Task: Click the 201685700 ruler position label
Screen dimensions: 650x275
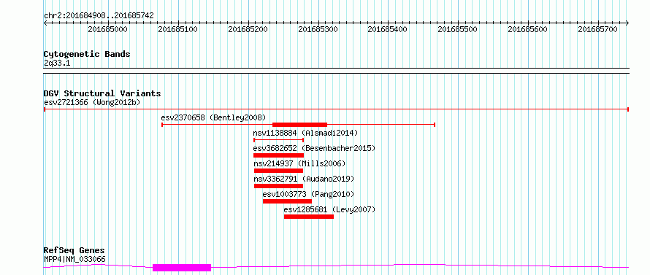Action: click(x=597, y=29)
